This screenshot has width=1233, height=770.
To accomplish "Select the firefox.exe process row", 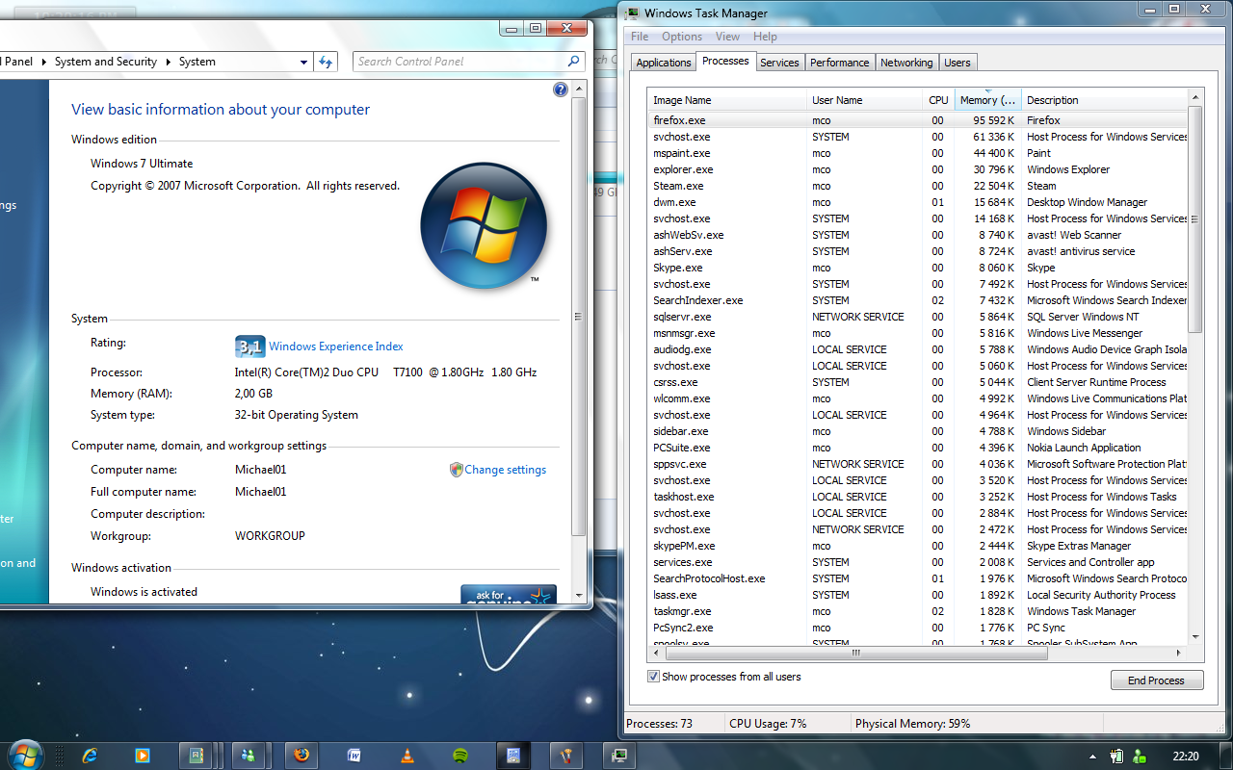I will 918,120.
